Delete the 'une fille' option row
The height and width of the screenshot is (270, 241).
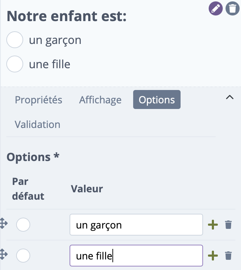pyautogui.click(x=228, y=256)
